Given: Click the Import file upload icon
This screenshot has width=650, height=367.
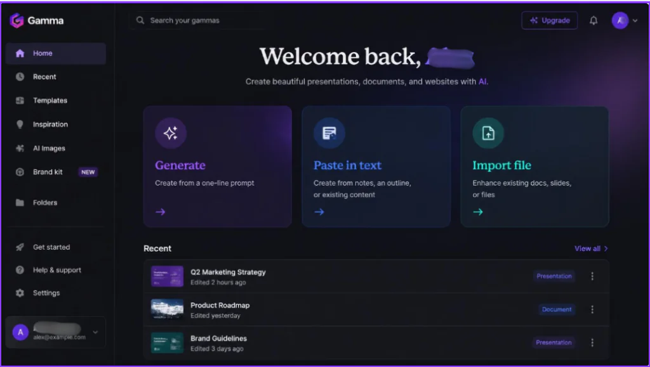Looking at the screenshot, I should (488, 133).
